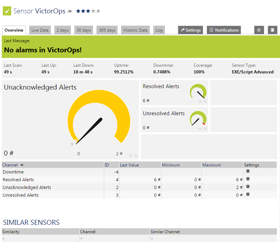Click the green sensor status checkmark icon

click(x=7, y=11)
